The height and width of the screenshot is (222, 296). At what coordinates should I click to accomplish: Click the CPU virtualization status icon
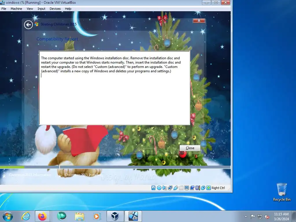(x=198, y=188)
